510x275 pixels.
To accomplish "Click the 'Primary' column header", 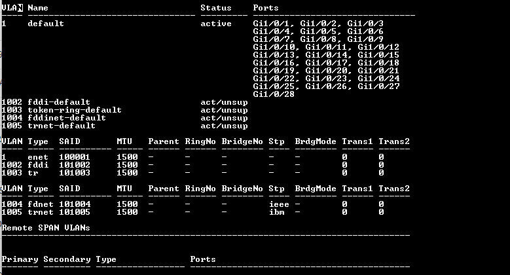I will 20,259.
